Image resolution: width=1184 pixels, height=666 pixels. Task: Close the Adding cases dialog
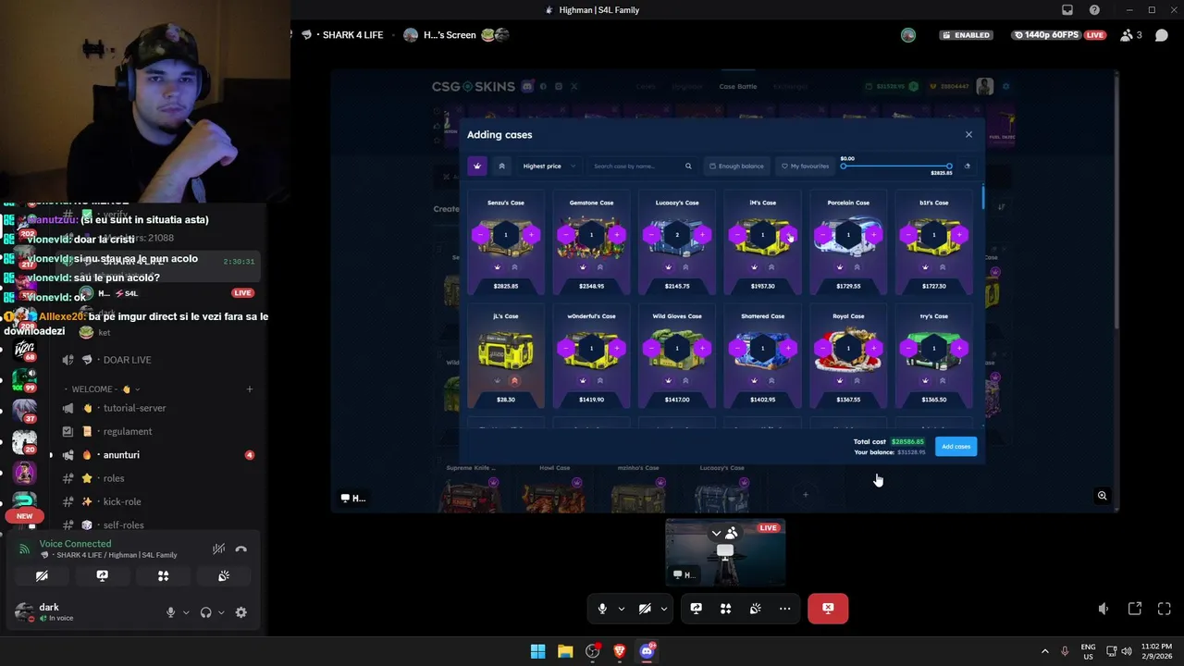point(968,135)
